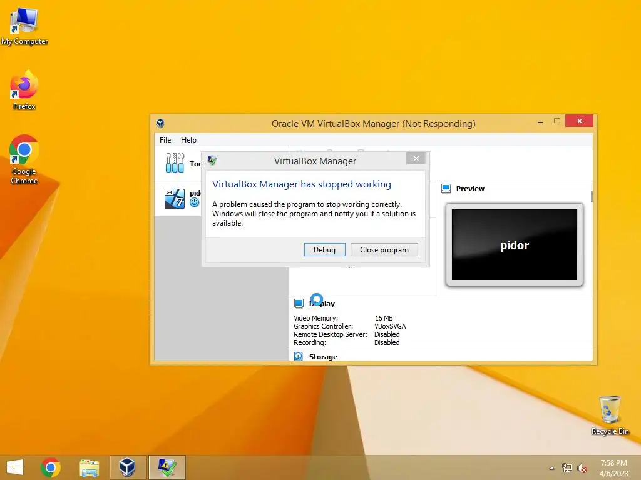Screen dimensions: 641x480
Task: Select the Windows 7 VM icon
Action: tap(174, 198)
